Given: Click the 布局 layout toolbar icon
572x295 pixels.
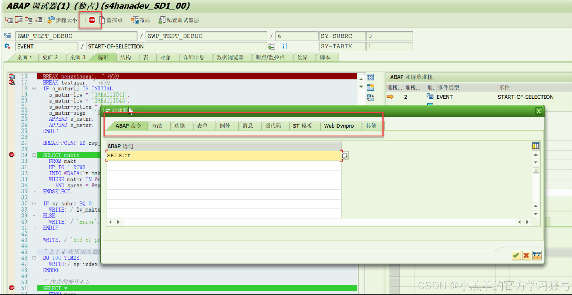Looking at the screenshot, I should [x=135, y=20].
